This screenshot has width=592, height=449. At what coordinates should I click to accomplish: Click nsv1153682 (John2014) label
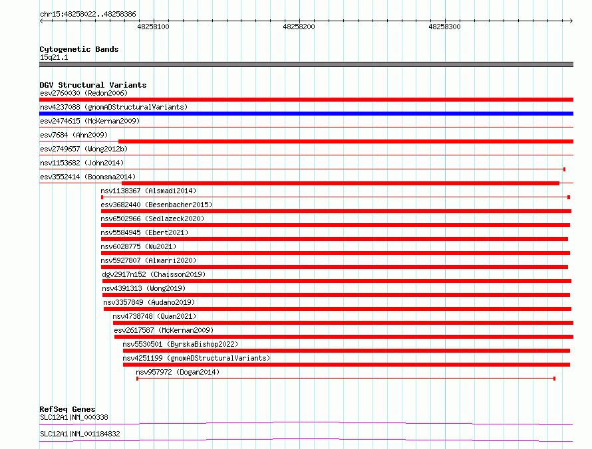click(x=82, y=163)
